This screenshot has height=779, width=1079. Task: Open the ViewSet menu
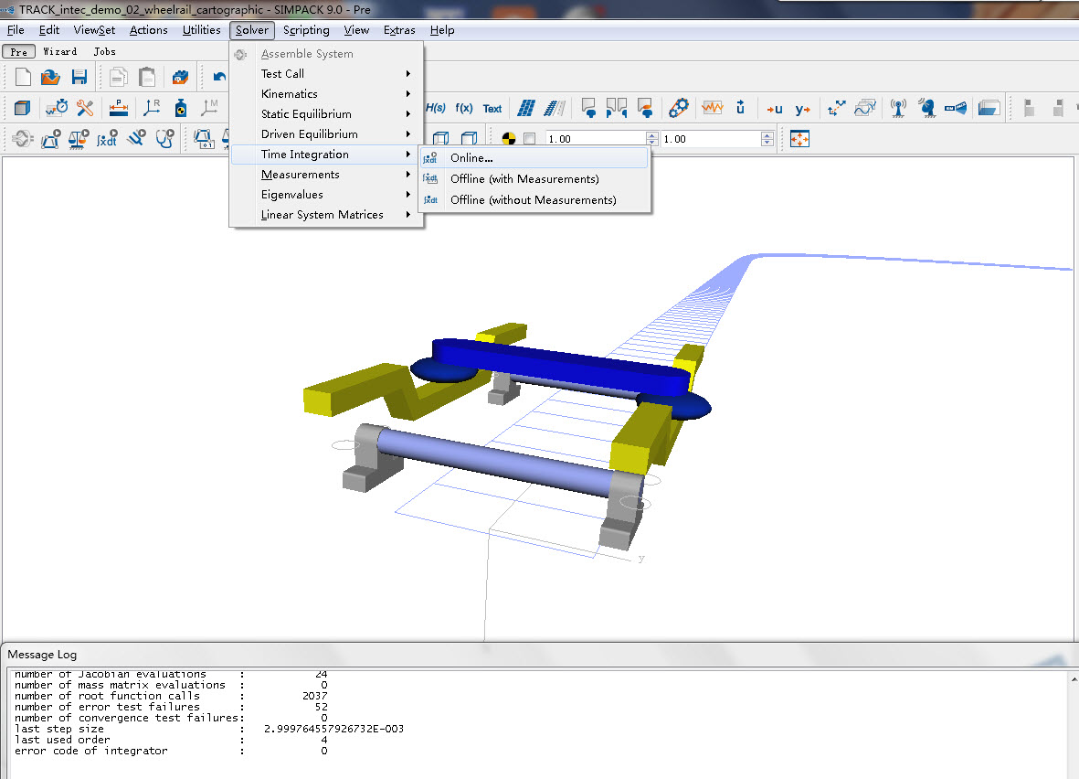[x=94, y=30]
